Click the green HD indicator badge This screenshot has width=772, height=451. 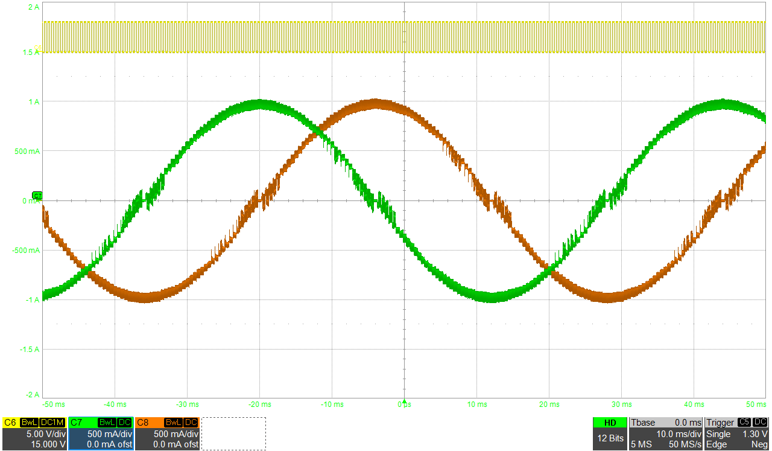pos(609,423)
